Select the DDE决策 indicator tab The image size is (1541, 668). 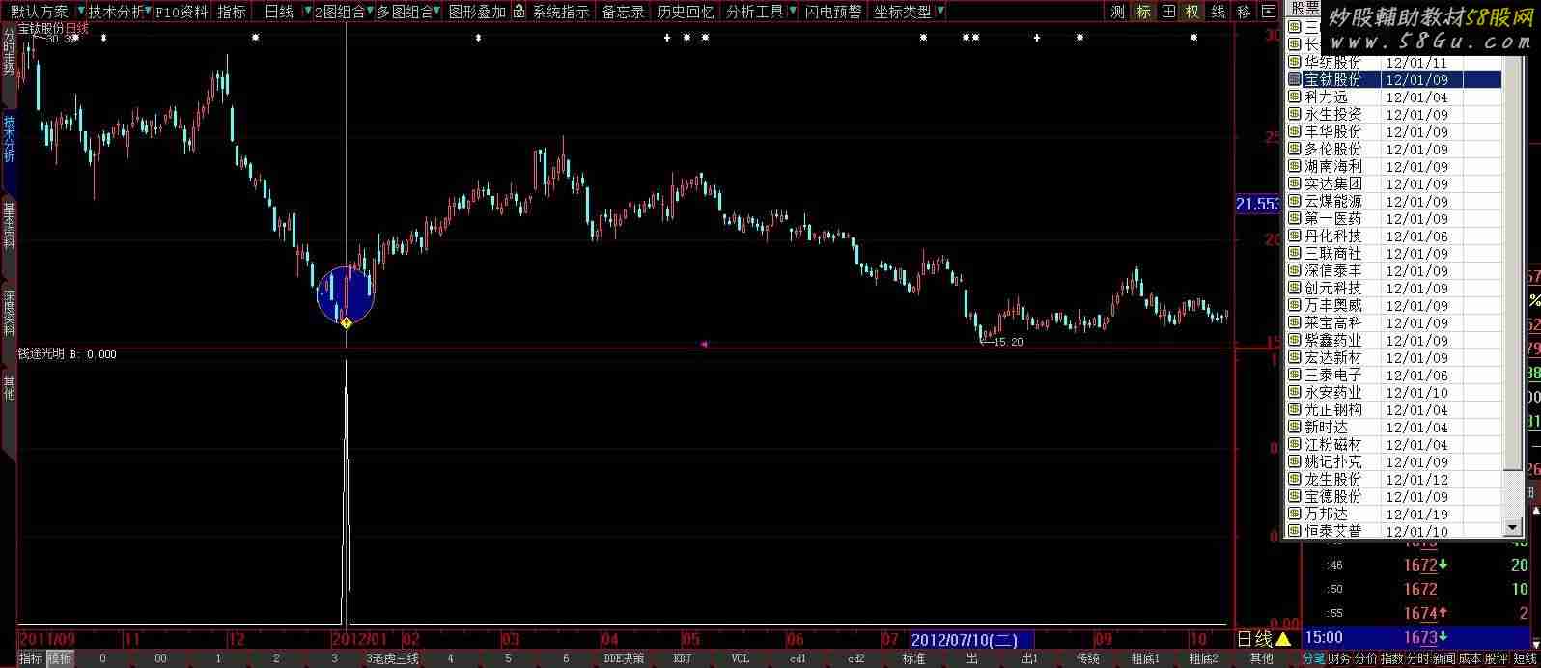coord(624,659)
